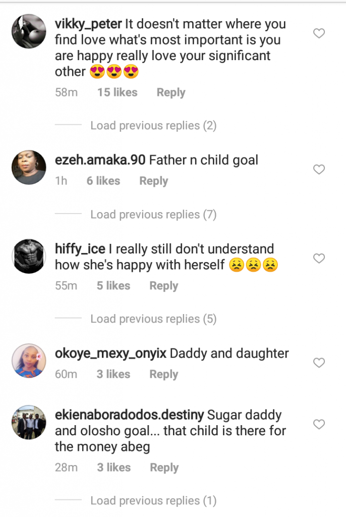This screenshot has height=517, width=346.
Task: Open the vikky_peter username link
Action: pyautogui.click(x=88, y=24)
